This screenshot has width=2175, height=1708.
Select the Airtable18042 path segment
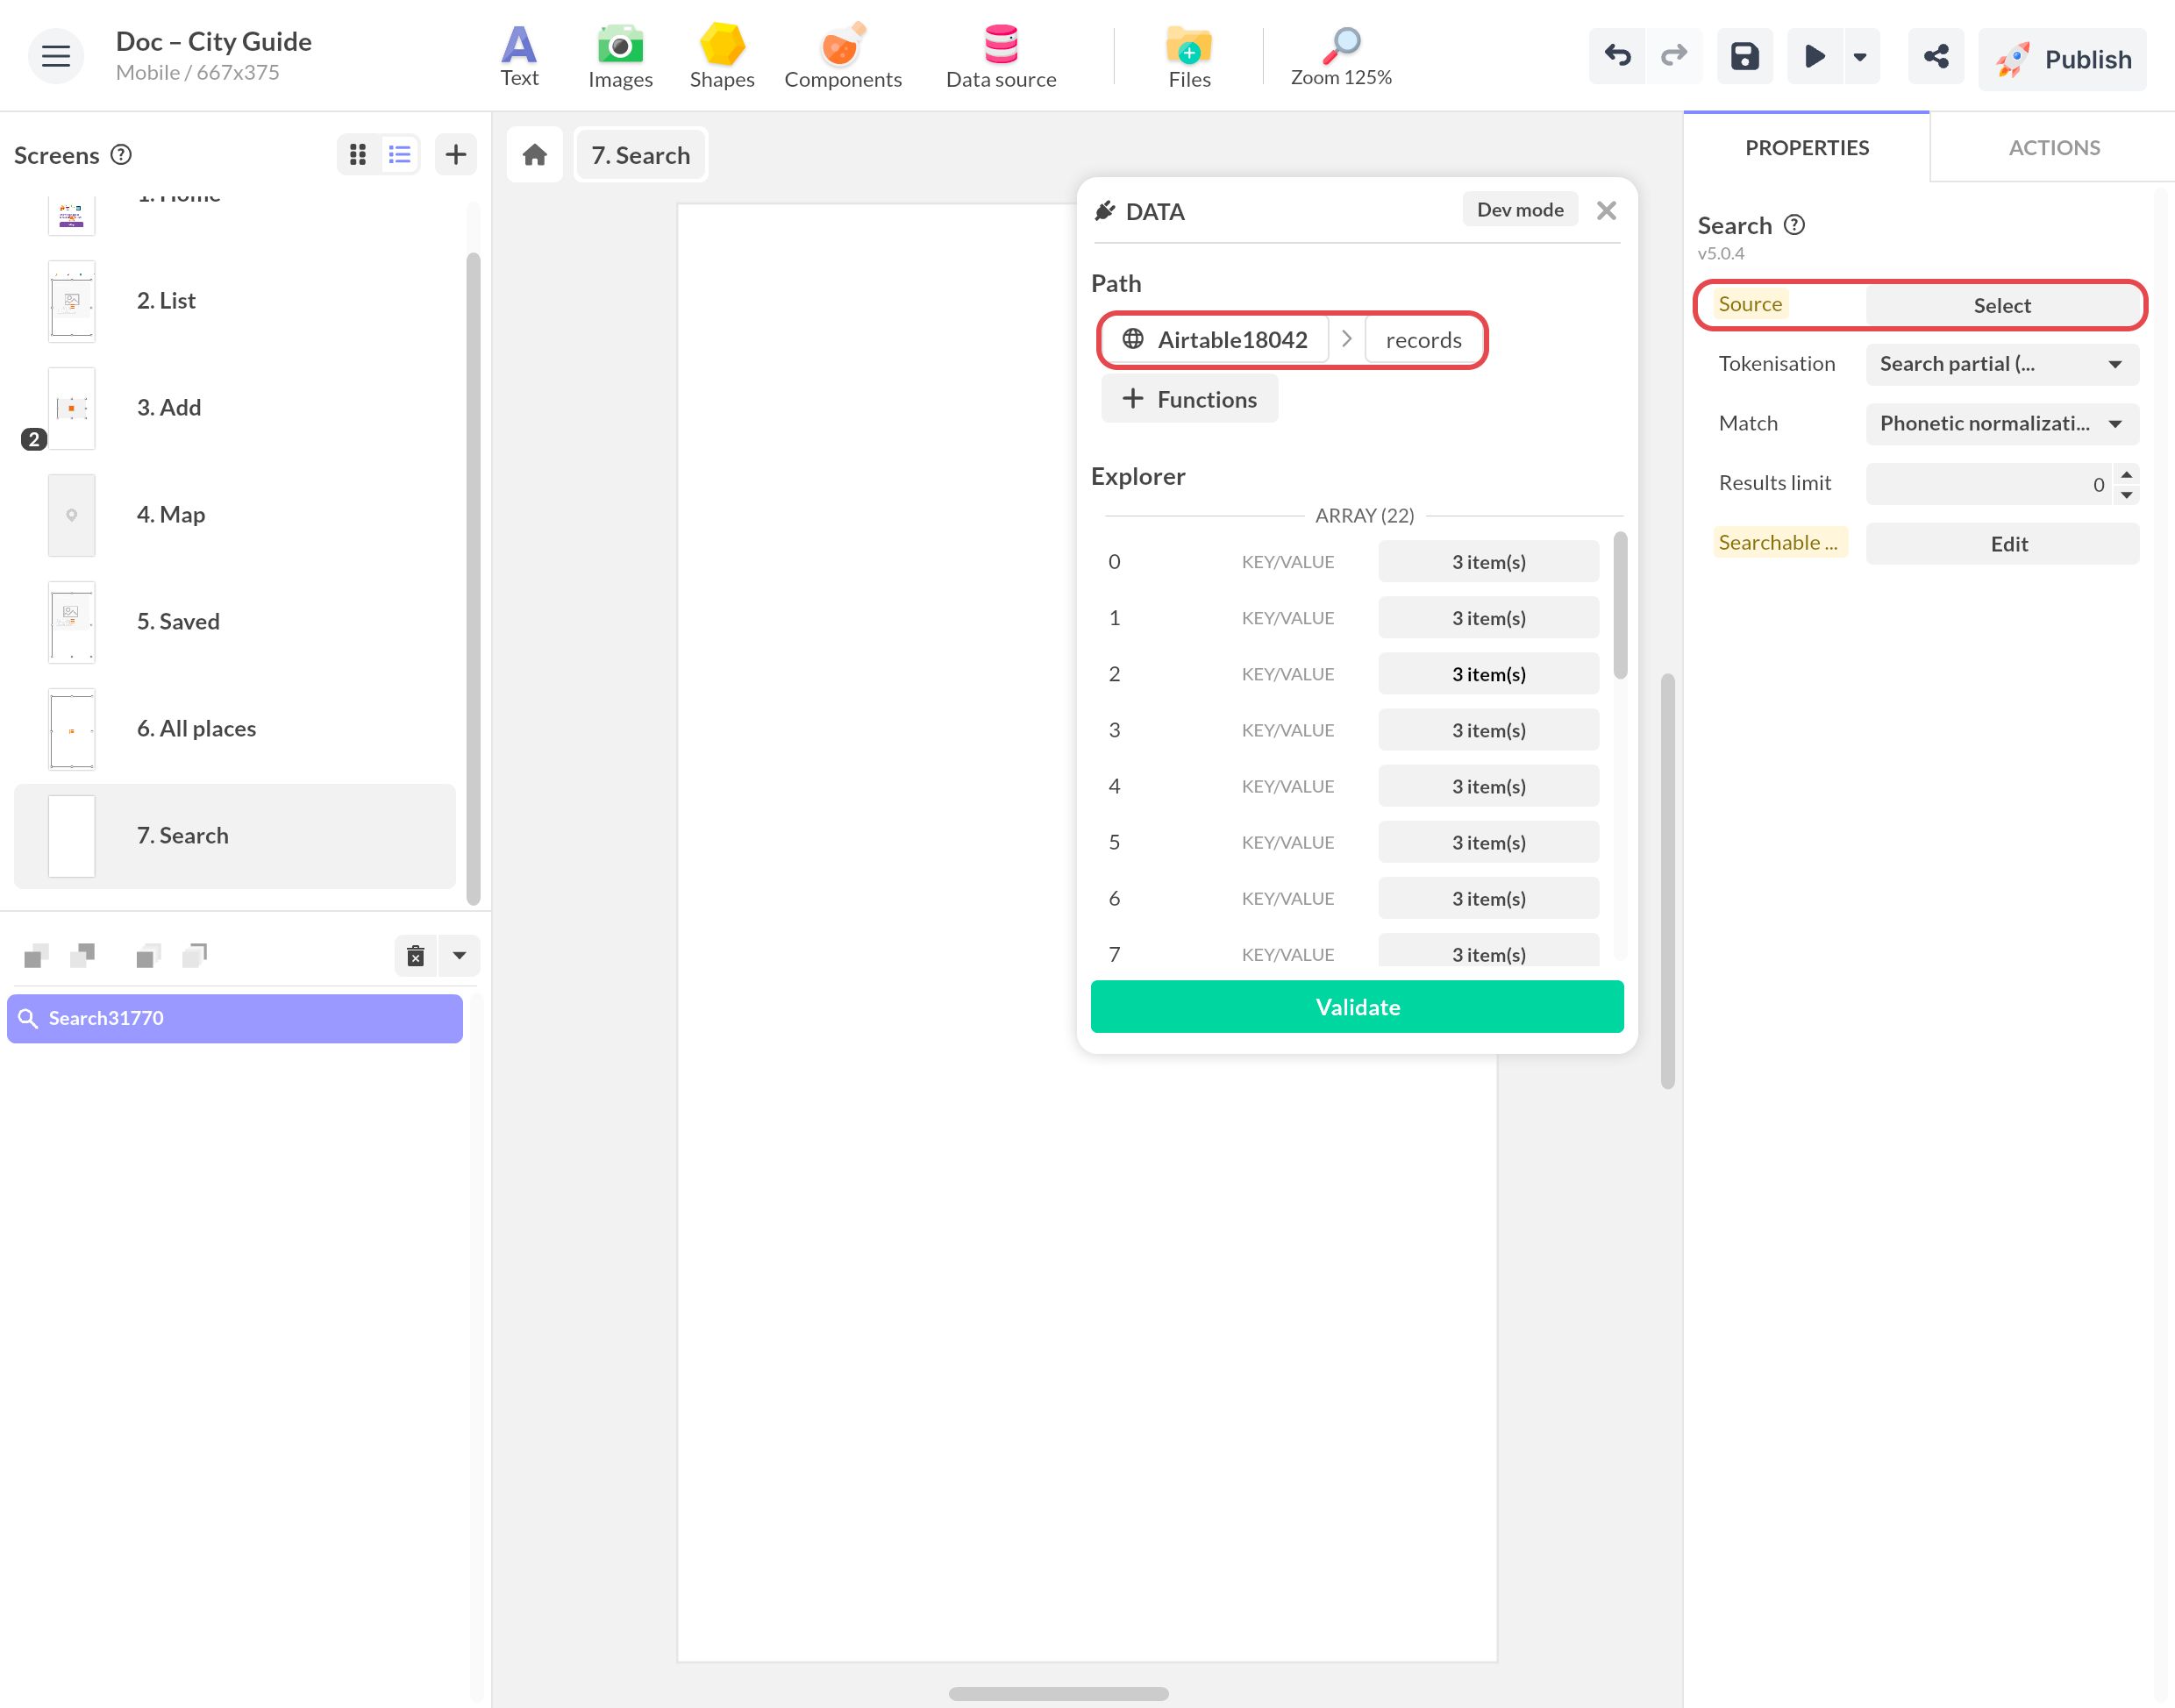tap(1215, 340)
